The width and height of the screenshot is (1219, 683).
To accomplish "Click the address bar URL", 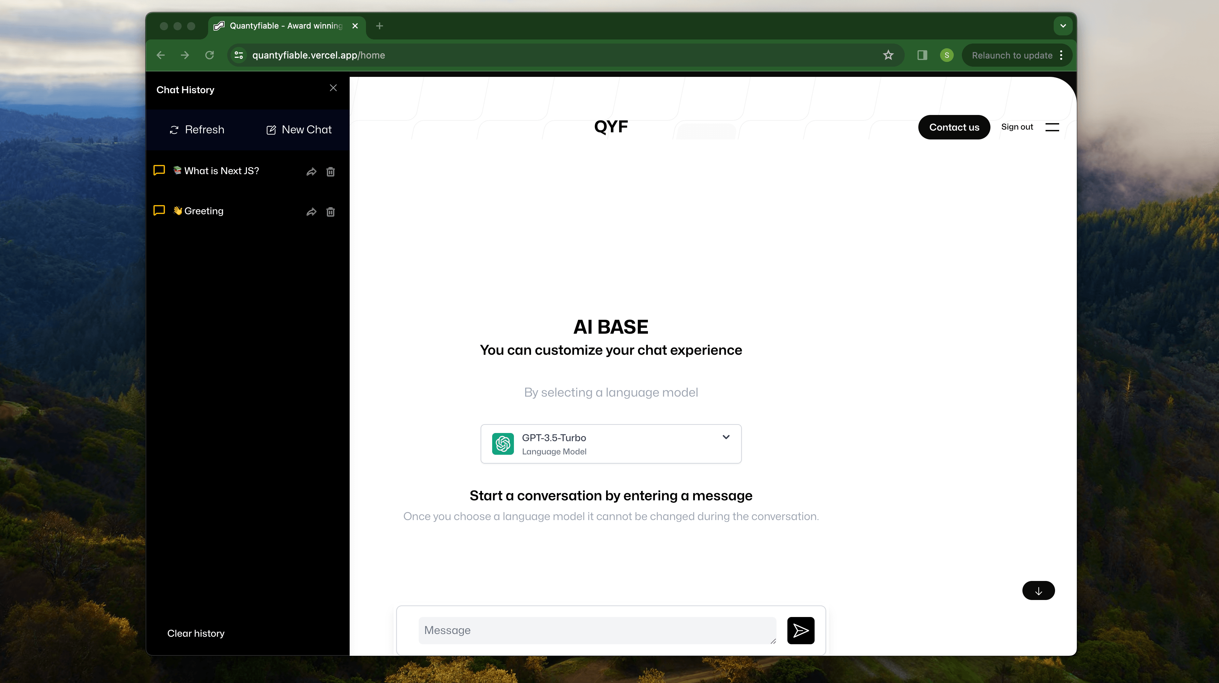I will coord(318,55).
